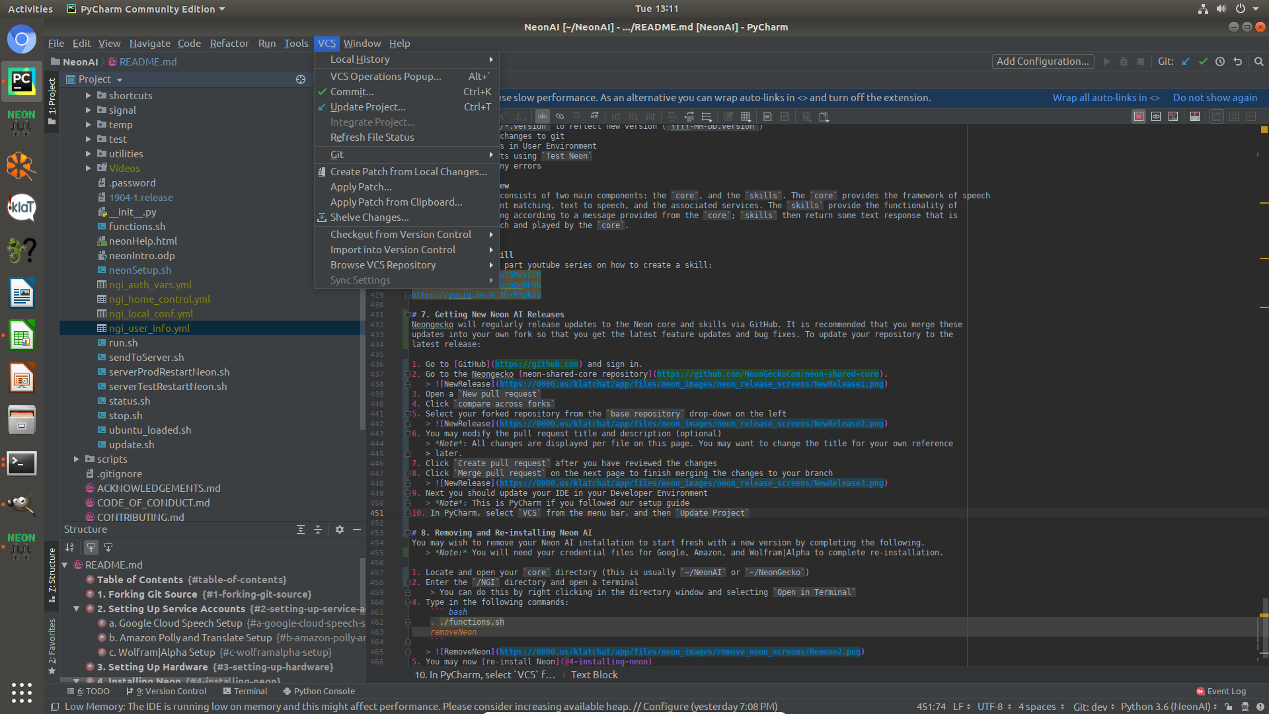
Task: Collapse '2. Setting Up Service Accounts' node
Action: (77, 609)
